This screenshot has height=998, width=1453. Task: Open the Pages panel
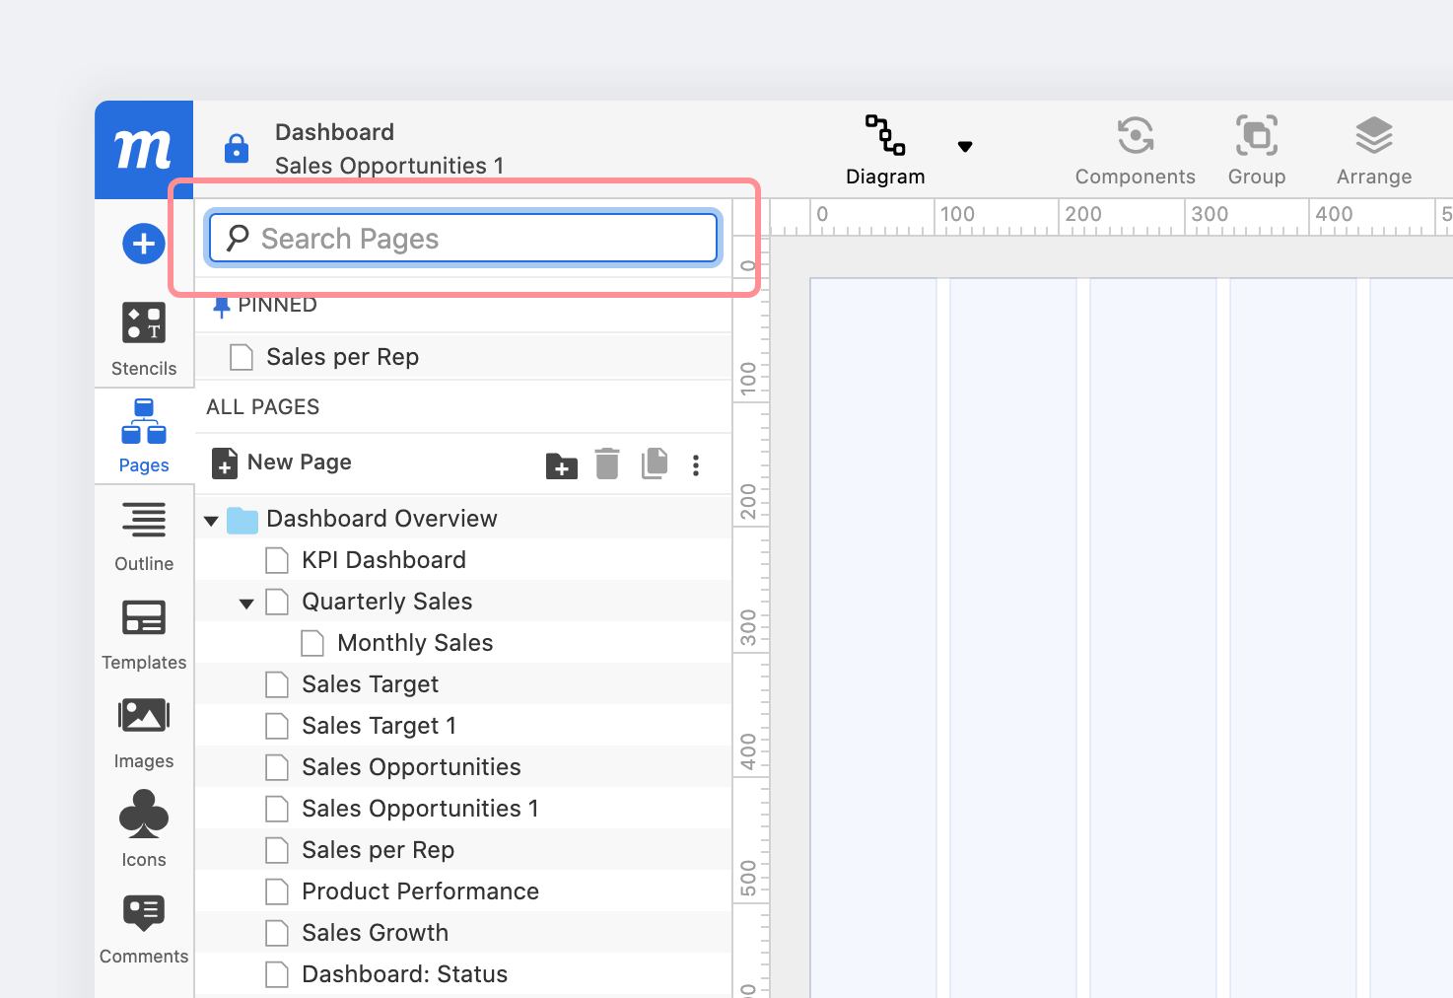tap(143, 434)
